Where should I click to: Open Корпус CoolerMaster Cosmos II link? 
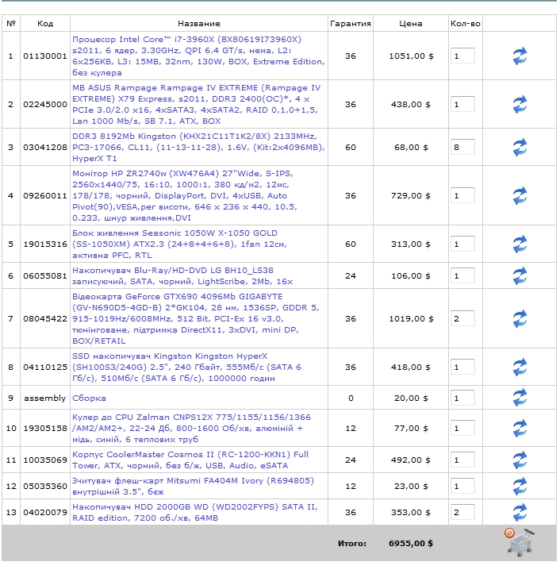coord(190,460)
